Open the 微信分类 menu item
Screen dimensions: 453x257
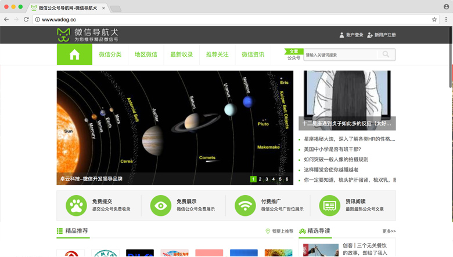click(x=110, y=54)
